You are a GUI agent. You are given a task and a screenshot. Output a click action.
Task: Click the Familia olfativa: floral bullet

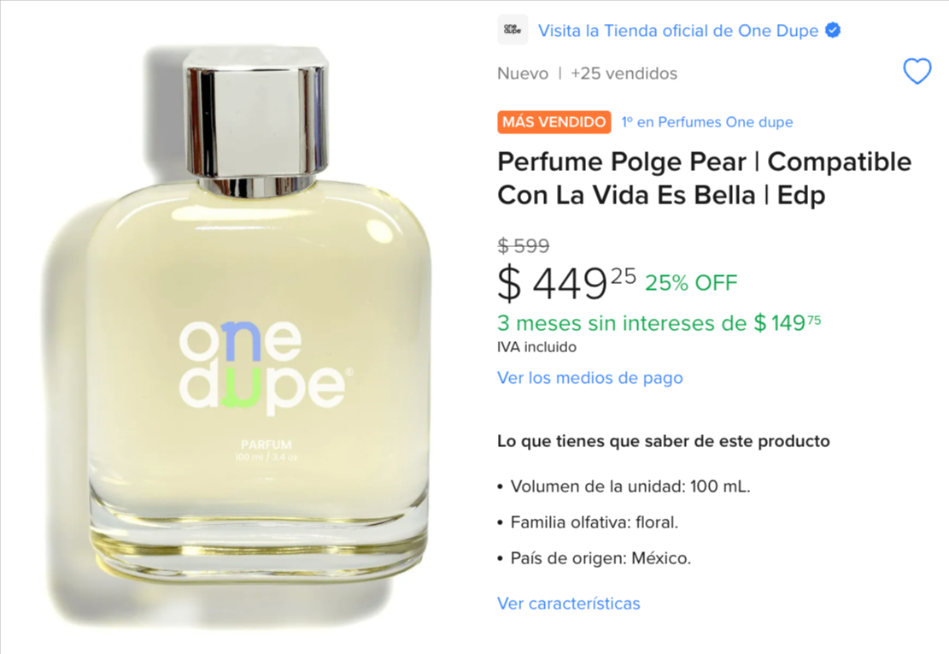[588, 522]
